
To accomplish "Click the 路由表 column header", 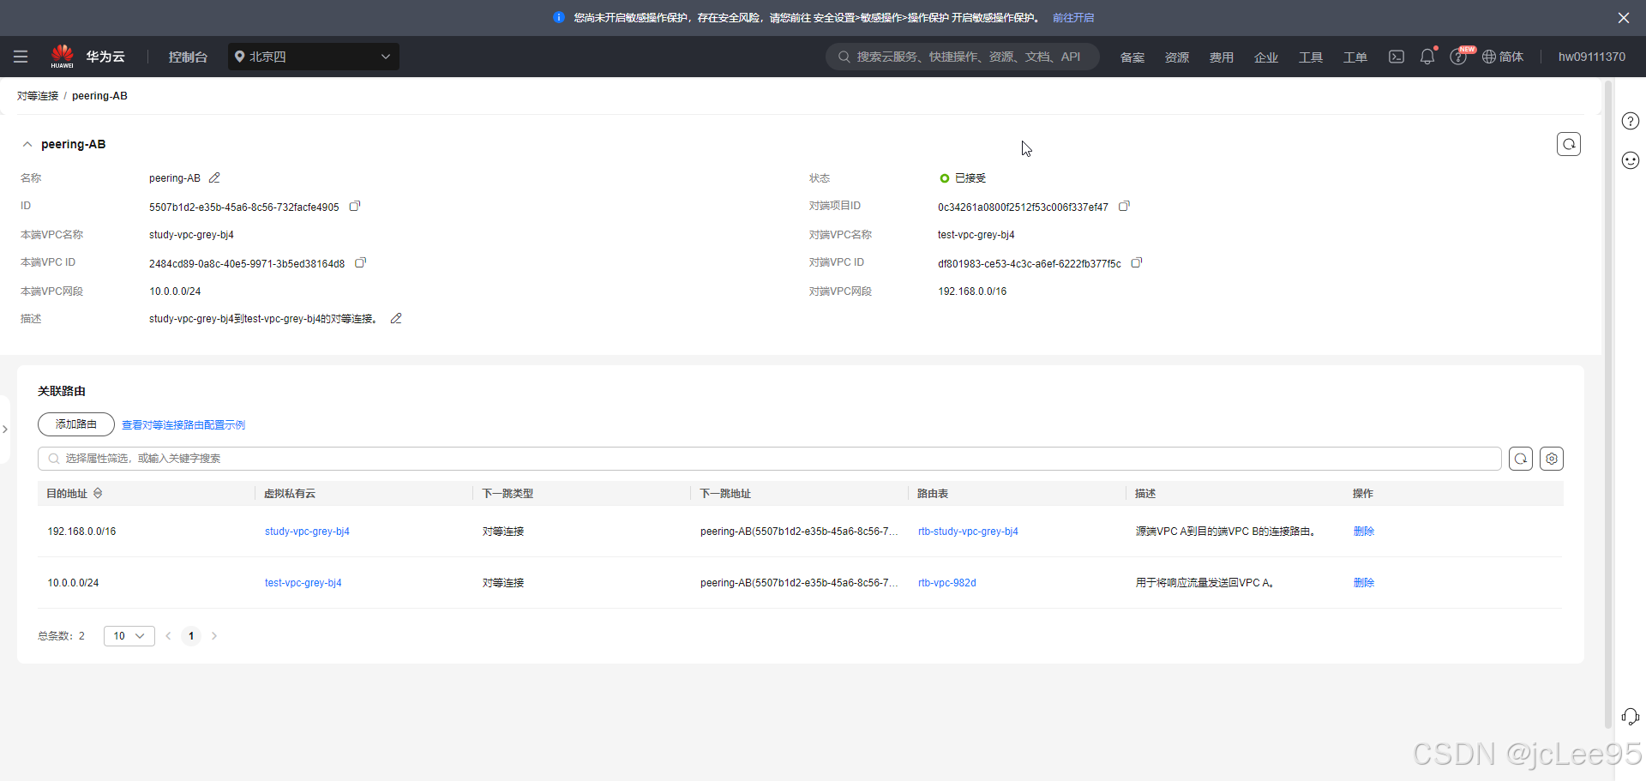I will click(933, 494).
